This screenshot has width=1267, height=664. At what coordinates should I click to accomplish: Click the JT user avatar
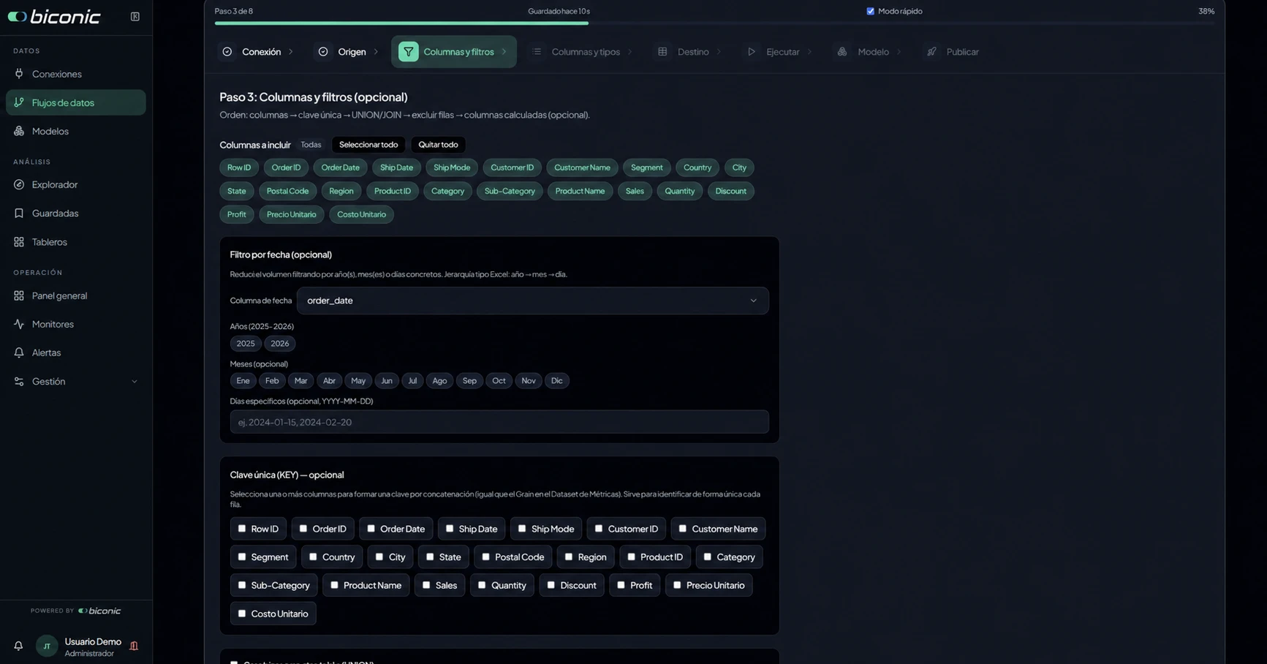[x=47, y=646]
